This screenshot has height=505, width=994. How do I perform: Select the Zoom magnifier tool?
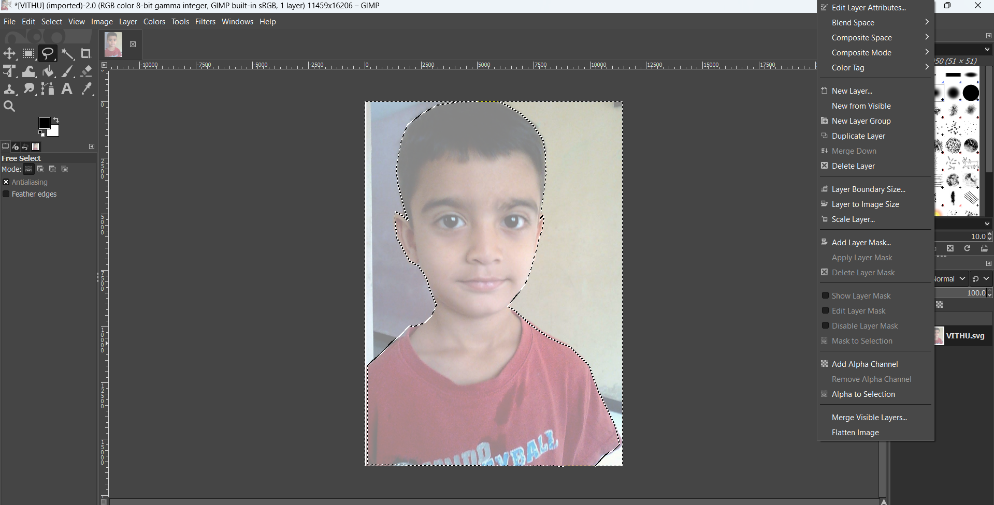pyautogui.click(x=9, y=107)
